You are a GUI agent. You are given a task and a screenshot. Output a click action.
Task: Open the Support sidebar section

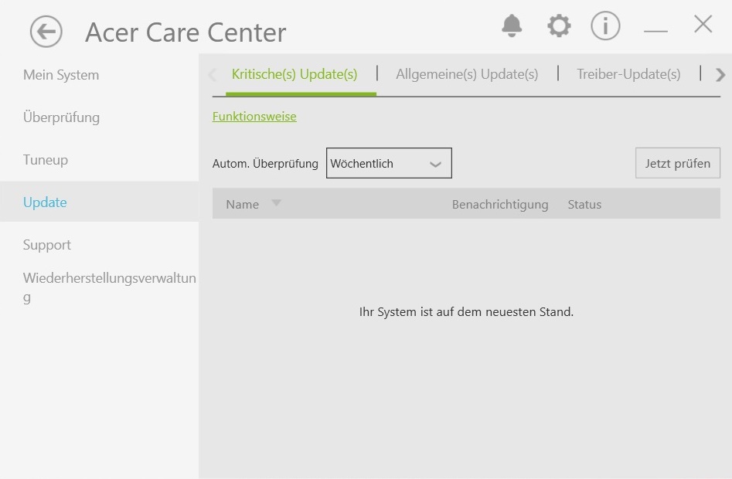pyautogui.click(x=47, y=245)
